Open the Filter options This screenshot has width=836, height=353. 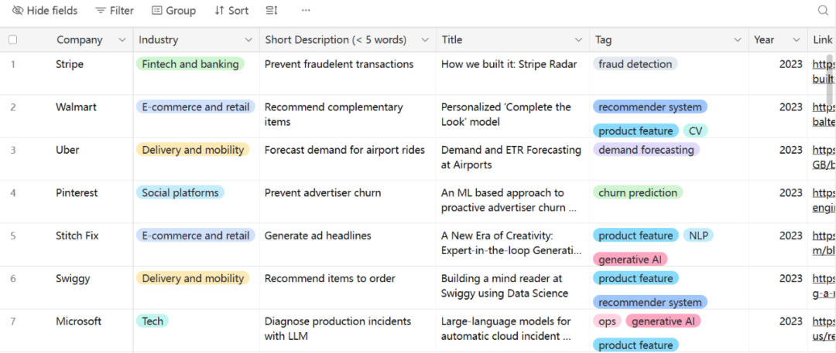pos(114,11)
